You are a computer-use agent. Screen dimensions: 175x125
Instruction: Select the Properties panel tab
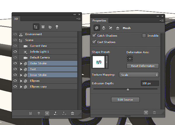point(100,21)
